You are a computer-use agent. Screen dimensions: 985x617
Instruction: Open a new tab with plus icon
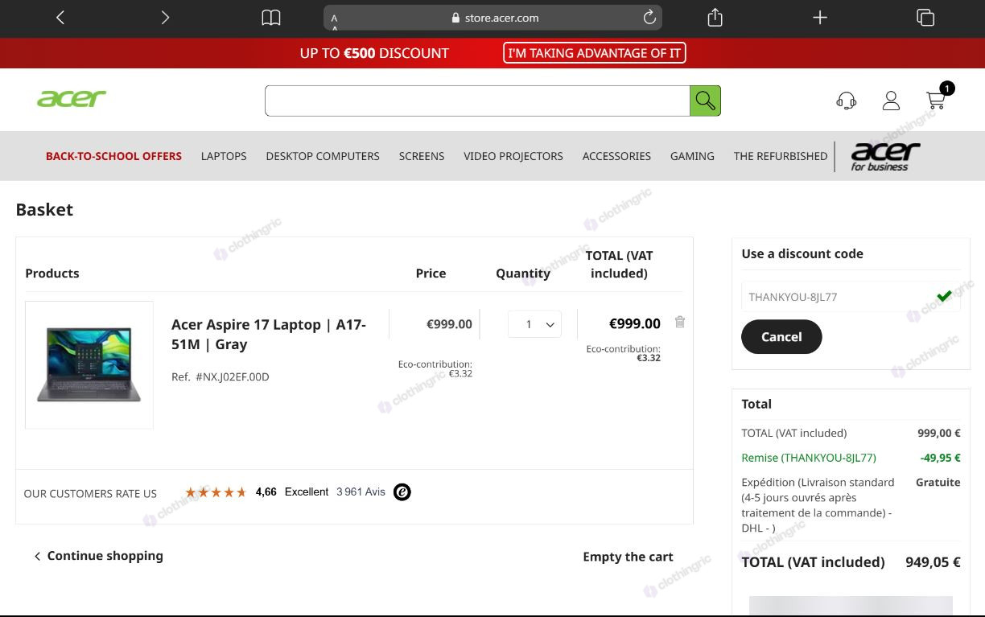click(819, 18)
